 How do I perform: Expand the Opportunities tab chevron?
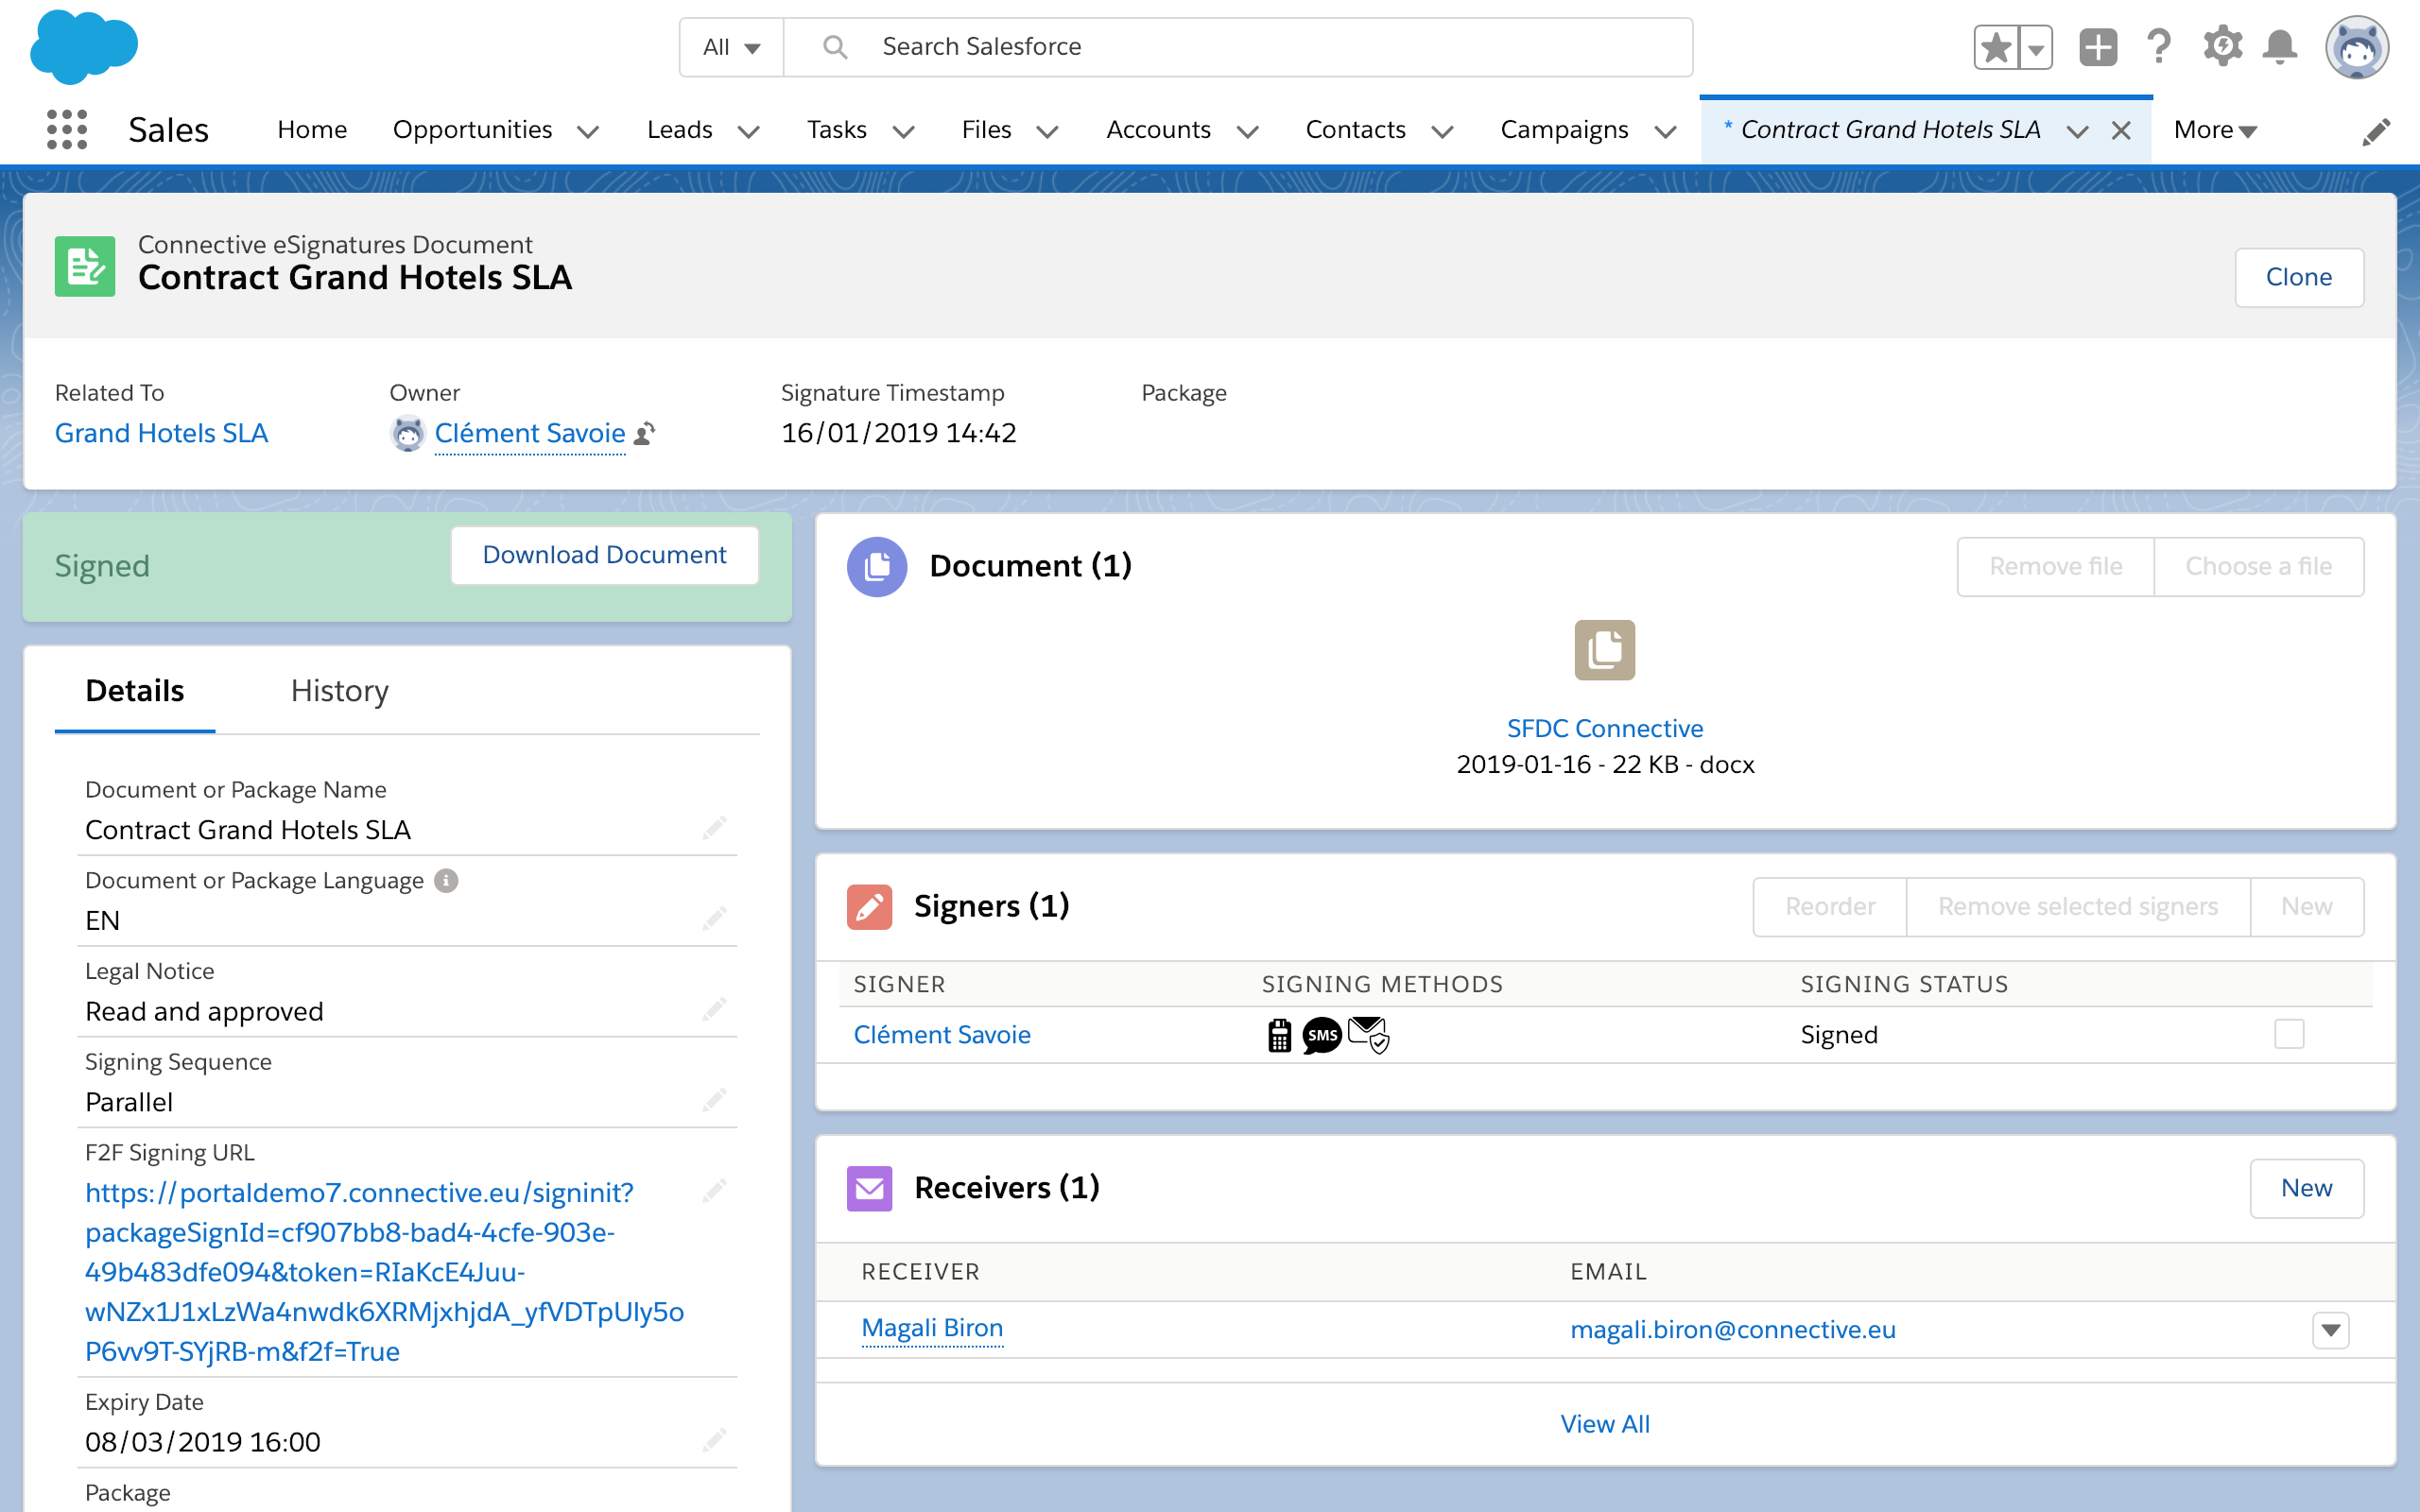589,131
